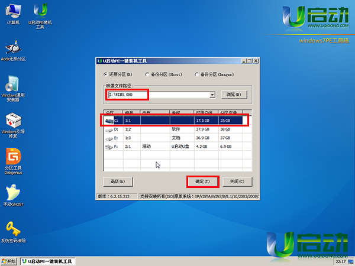355x266 pixels.
Task: Click U启动PE一键装机工具 taskbar item
Action: point(48,261)
